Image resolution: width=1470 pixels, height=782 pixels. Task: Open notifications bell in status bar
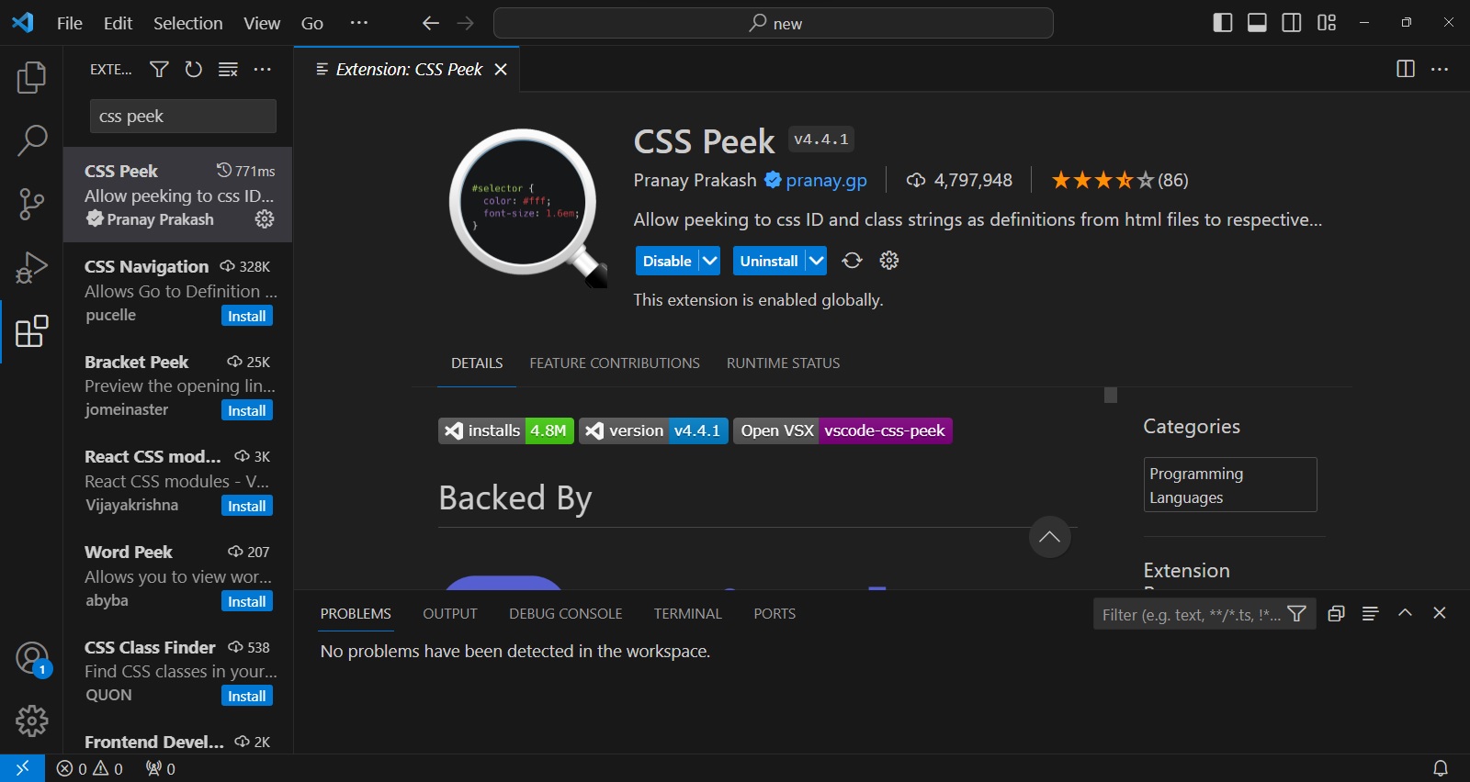tap(1441, 768)
